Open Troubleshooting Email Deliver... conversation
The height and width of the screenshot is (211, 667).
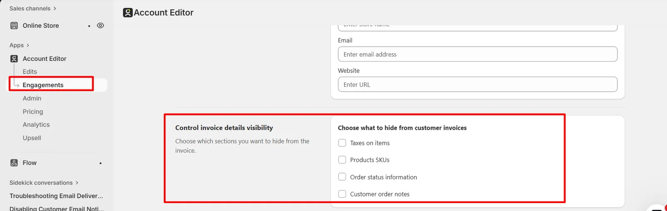pyautogui.click(x=56, y=196)
